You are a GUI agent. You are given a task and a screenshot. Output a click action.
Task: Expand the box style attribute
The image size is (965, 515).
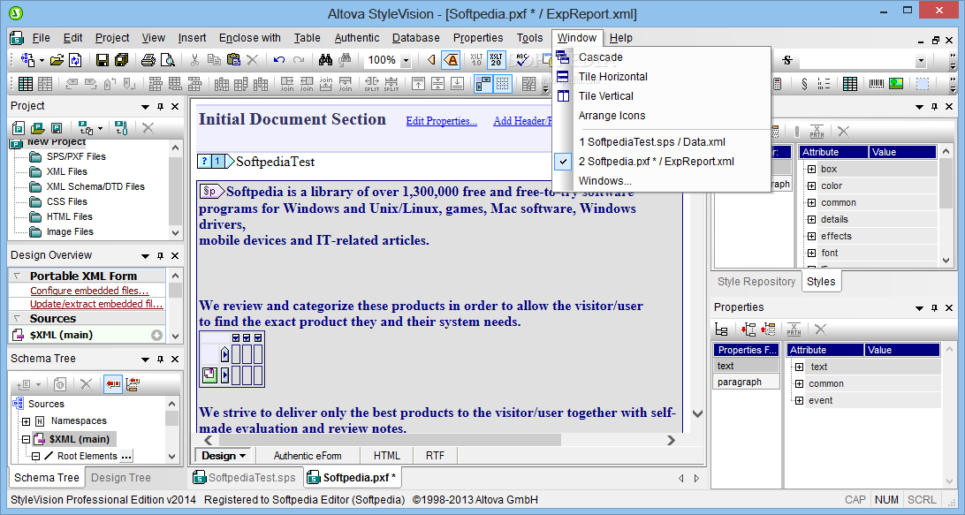pyautogui.click(x=812, y=169)
